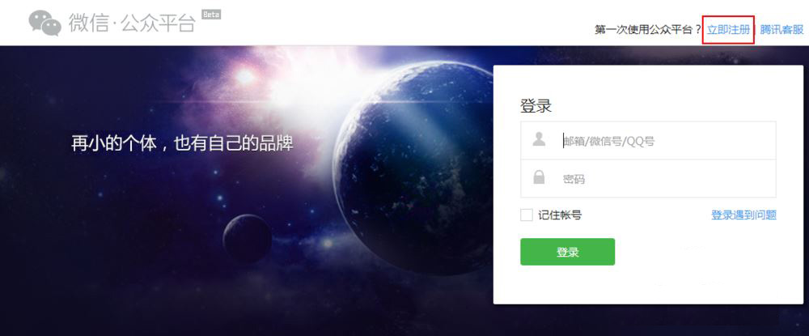Viewport: 809px width, 336px height.
Task: Click the bright glowing star in banner
Action: (246, 76)
